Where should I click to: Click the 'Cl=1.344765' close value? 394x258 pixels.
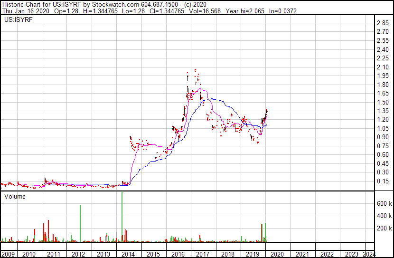coord(167,11)
